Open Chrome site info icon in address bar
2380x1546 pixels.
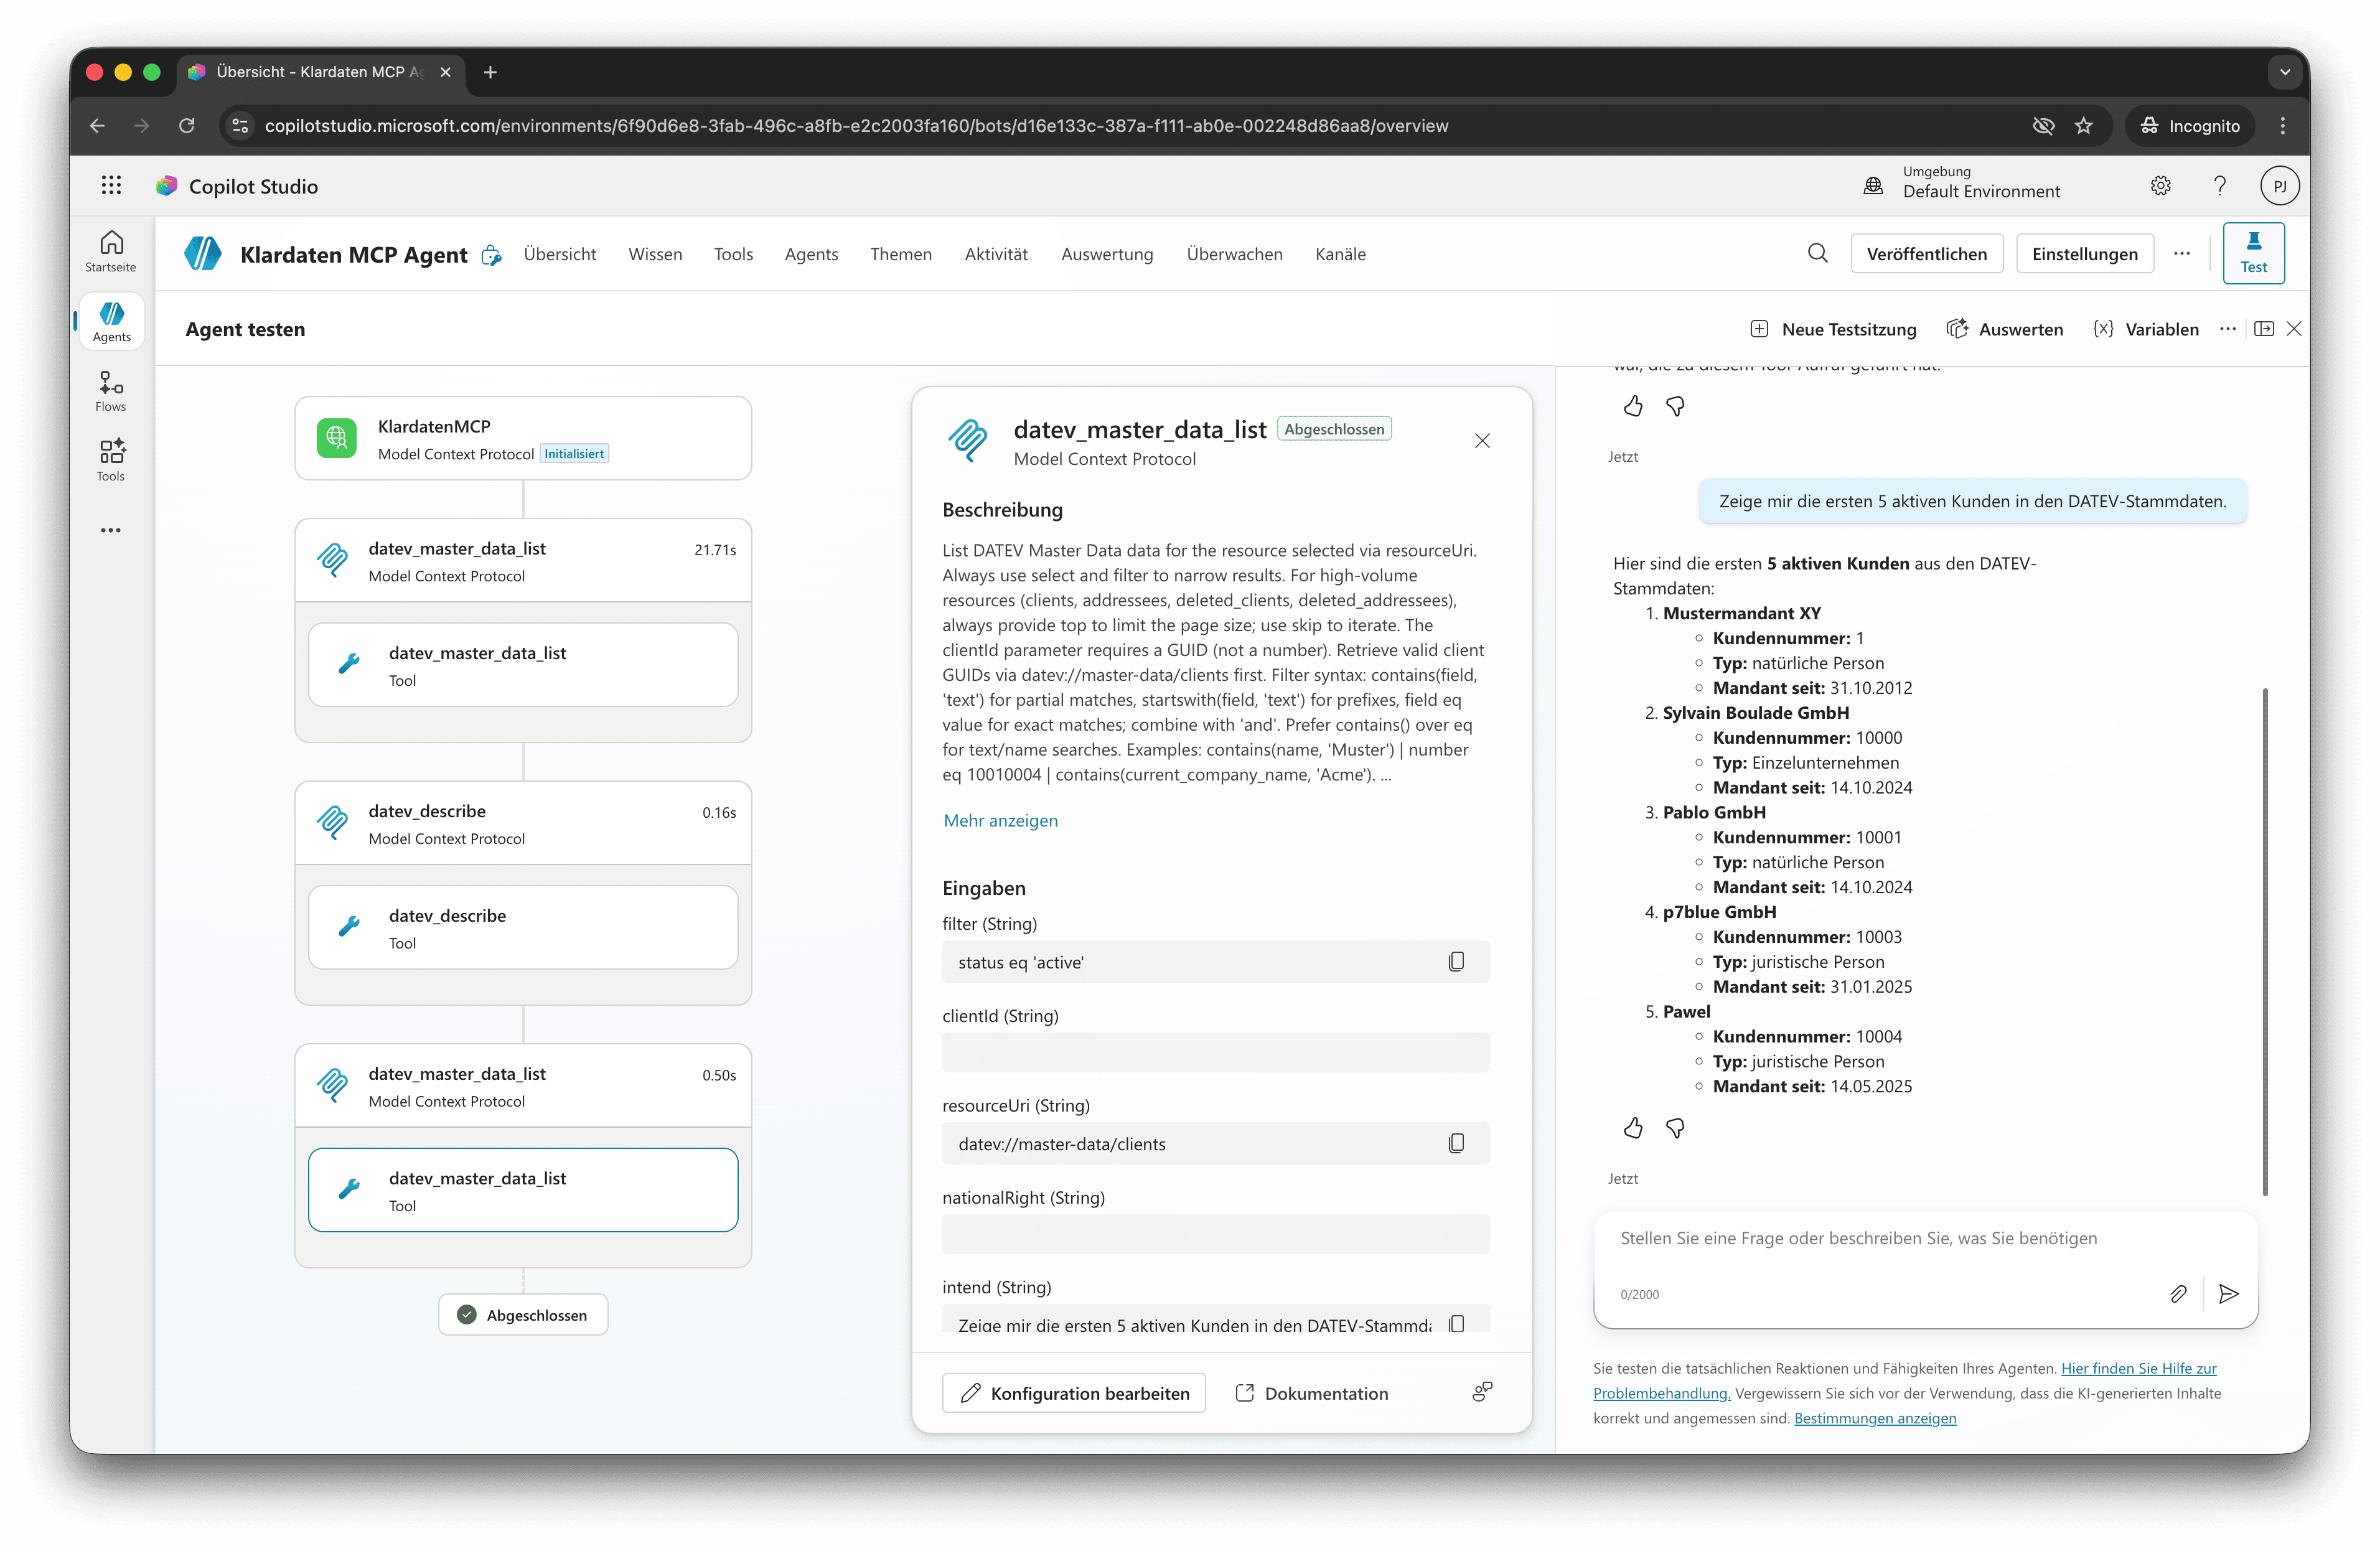[240, 125]
